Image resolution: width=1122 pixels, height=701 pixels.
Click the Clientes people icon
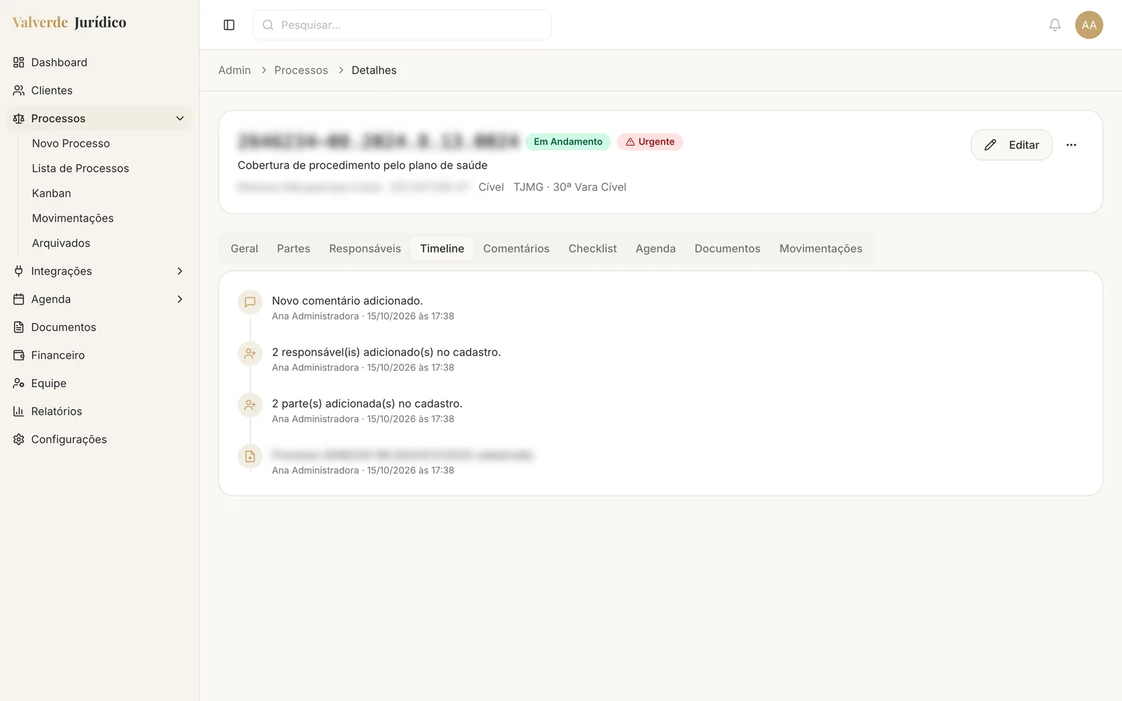click(19, 90)
